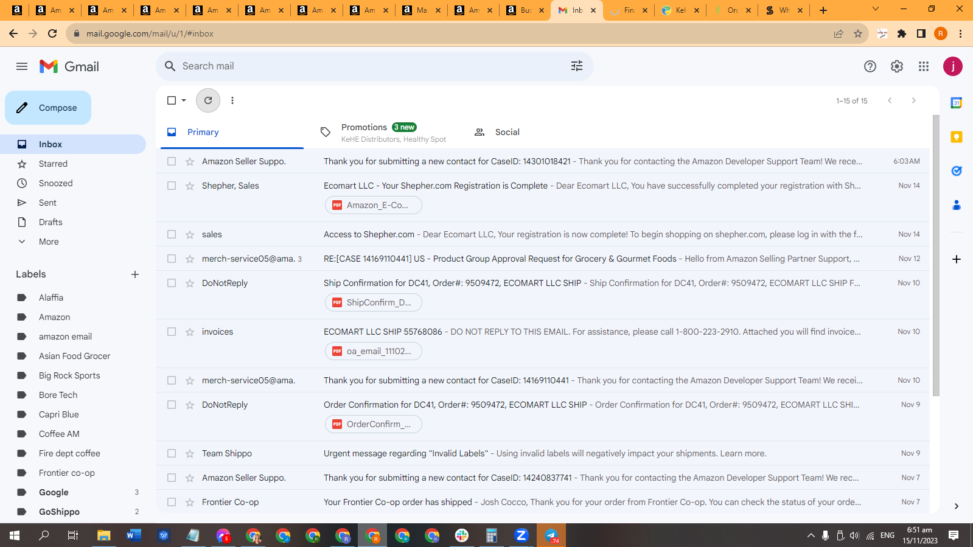Star the Shepher, Sales email
This screenshot has width=973, height=547.
click(x=190, y=186)
